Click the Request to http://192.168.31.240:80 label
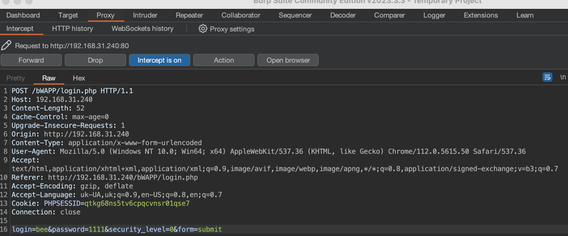This screenshot has height=236, width=568. point(72,46)
